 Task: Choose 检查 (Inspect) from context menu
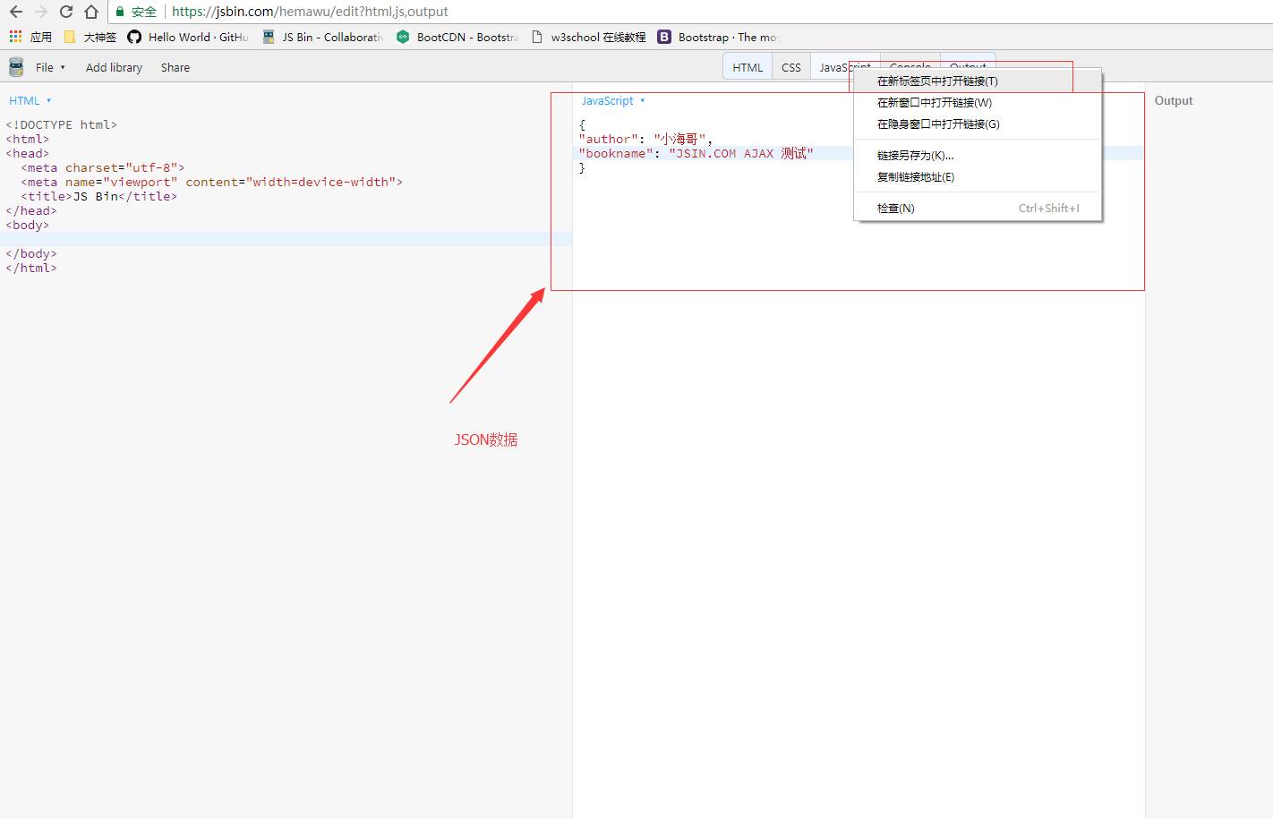(978, 208)
